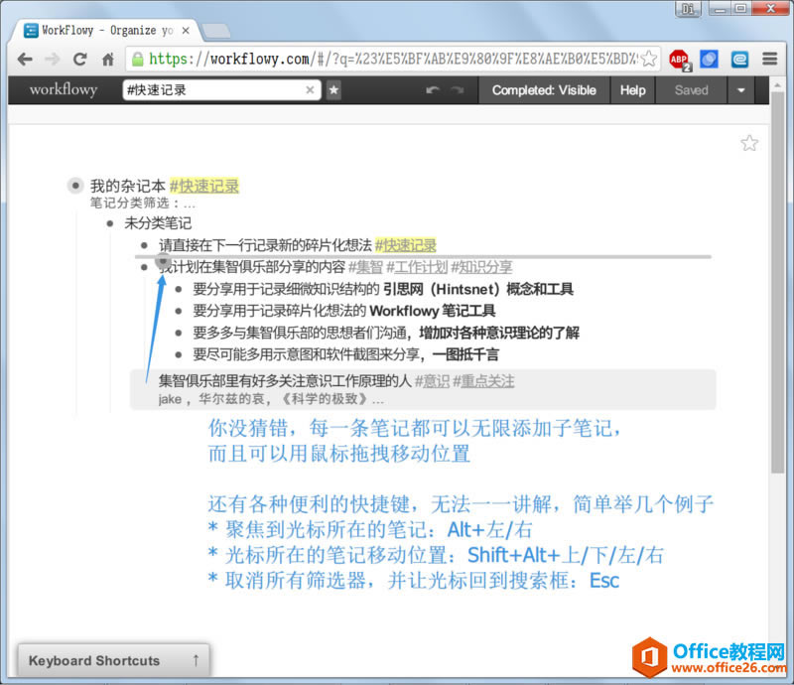Open the toolbar dropdown arrow menu
The image size is (794, 685).
tap(740, 90)
